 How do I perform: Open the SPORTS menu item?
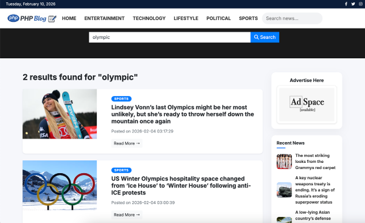pos(248,18)
